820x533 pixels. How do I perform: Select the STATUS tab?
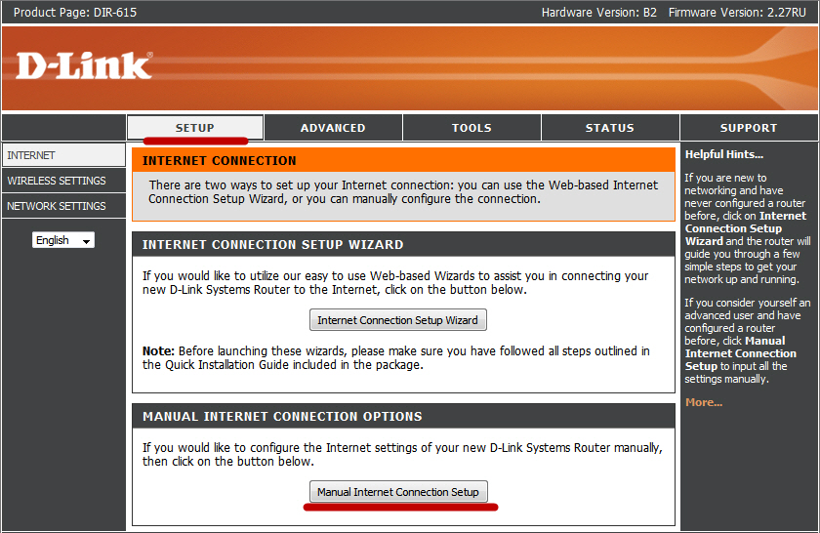(610, 128)
